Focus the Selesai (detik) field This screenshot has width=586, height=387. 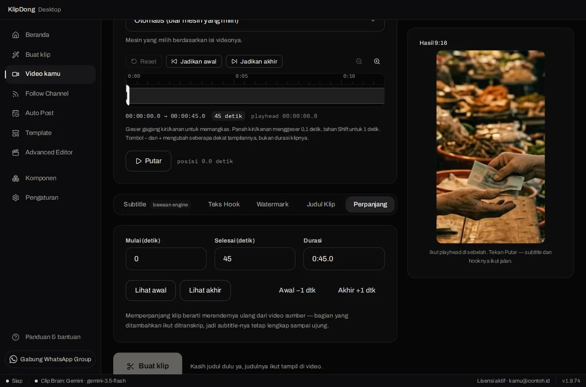click(x=255, y=259)
